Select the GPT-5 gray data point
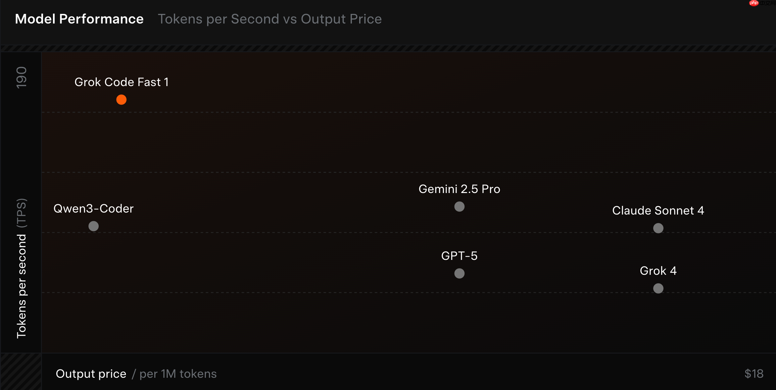This screenshot has height=390, width=776. (x=460, y=273)
